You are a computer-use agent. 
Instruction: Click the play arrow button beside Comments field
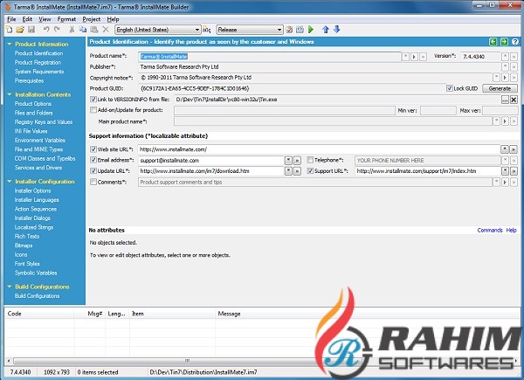(x=505, y=183)
